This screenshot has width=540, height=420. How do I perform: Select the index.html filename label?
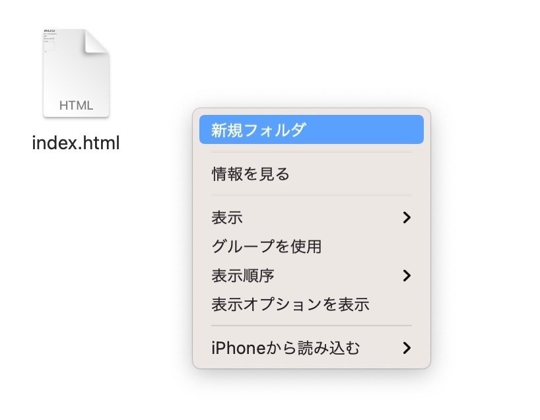[x=76, y=143]
